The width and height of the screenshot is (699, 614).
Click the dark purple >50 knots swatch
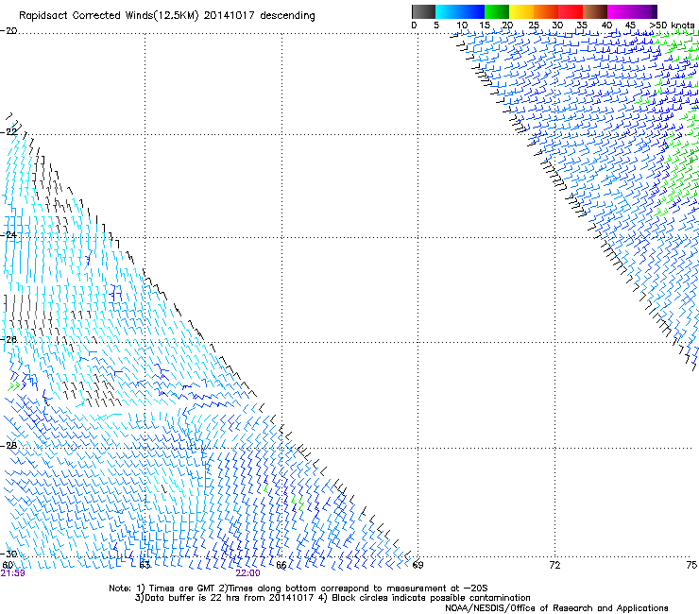654,11
